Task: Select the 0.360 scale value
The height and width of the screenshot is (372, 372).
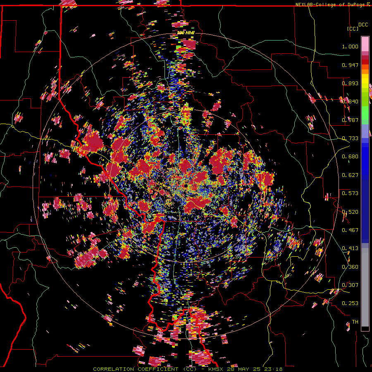Action: coord(350,267)
